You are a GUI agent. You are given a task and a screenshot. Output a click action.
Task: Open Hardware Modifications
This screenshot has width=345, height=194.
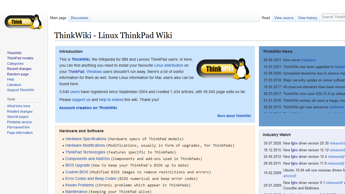pyautogui.click(x=85, y=145)
